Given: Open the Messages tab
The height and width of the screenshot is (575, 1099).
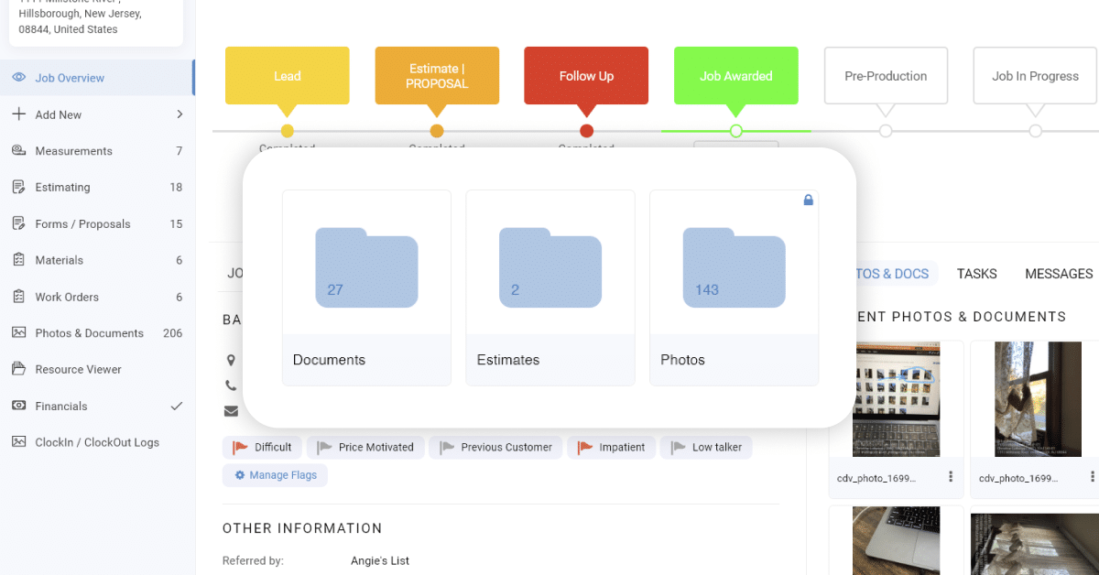Looking at the screenshot, I should 1059,273.
